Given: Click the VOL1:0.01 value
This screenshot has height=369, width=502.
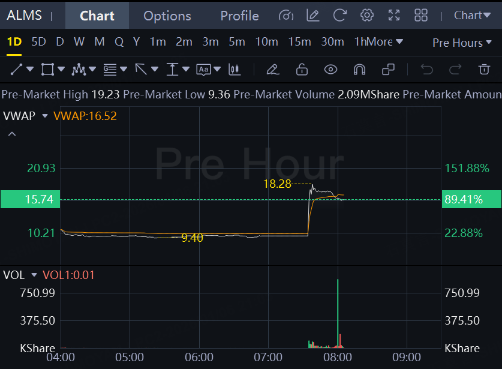Looking at the screenshot, I should [x=68, y=275].
